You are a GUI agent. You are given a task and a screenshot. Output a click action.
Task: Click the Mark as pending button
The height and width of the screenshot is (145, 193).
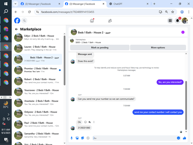pos(100,48)
